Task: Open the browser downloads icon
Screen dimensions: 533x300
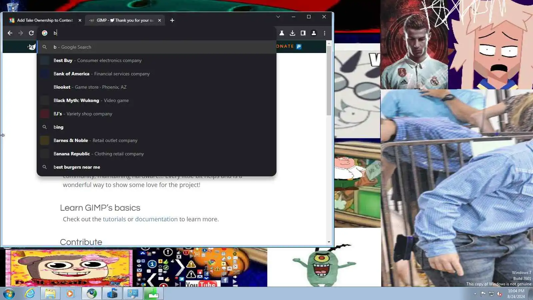Action: tap(292, 33)
